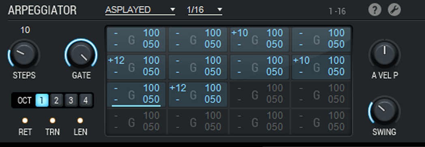Toggle the G glide in step 7
Viewport: 425px width, 147px height.
(255, 67)
